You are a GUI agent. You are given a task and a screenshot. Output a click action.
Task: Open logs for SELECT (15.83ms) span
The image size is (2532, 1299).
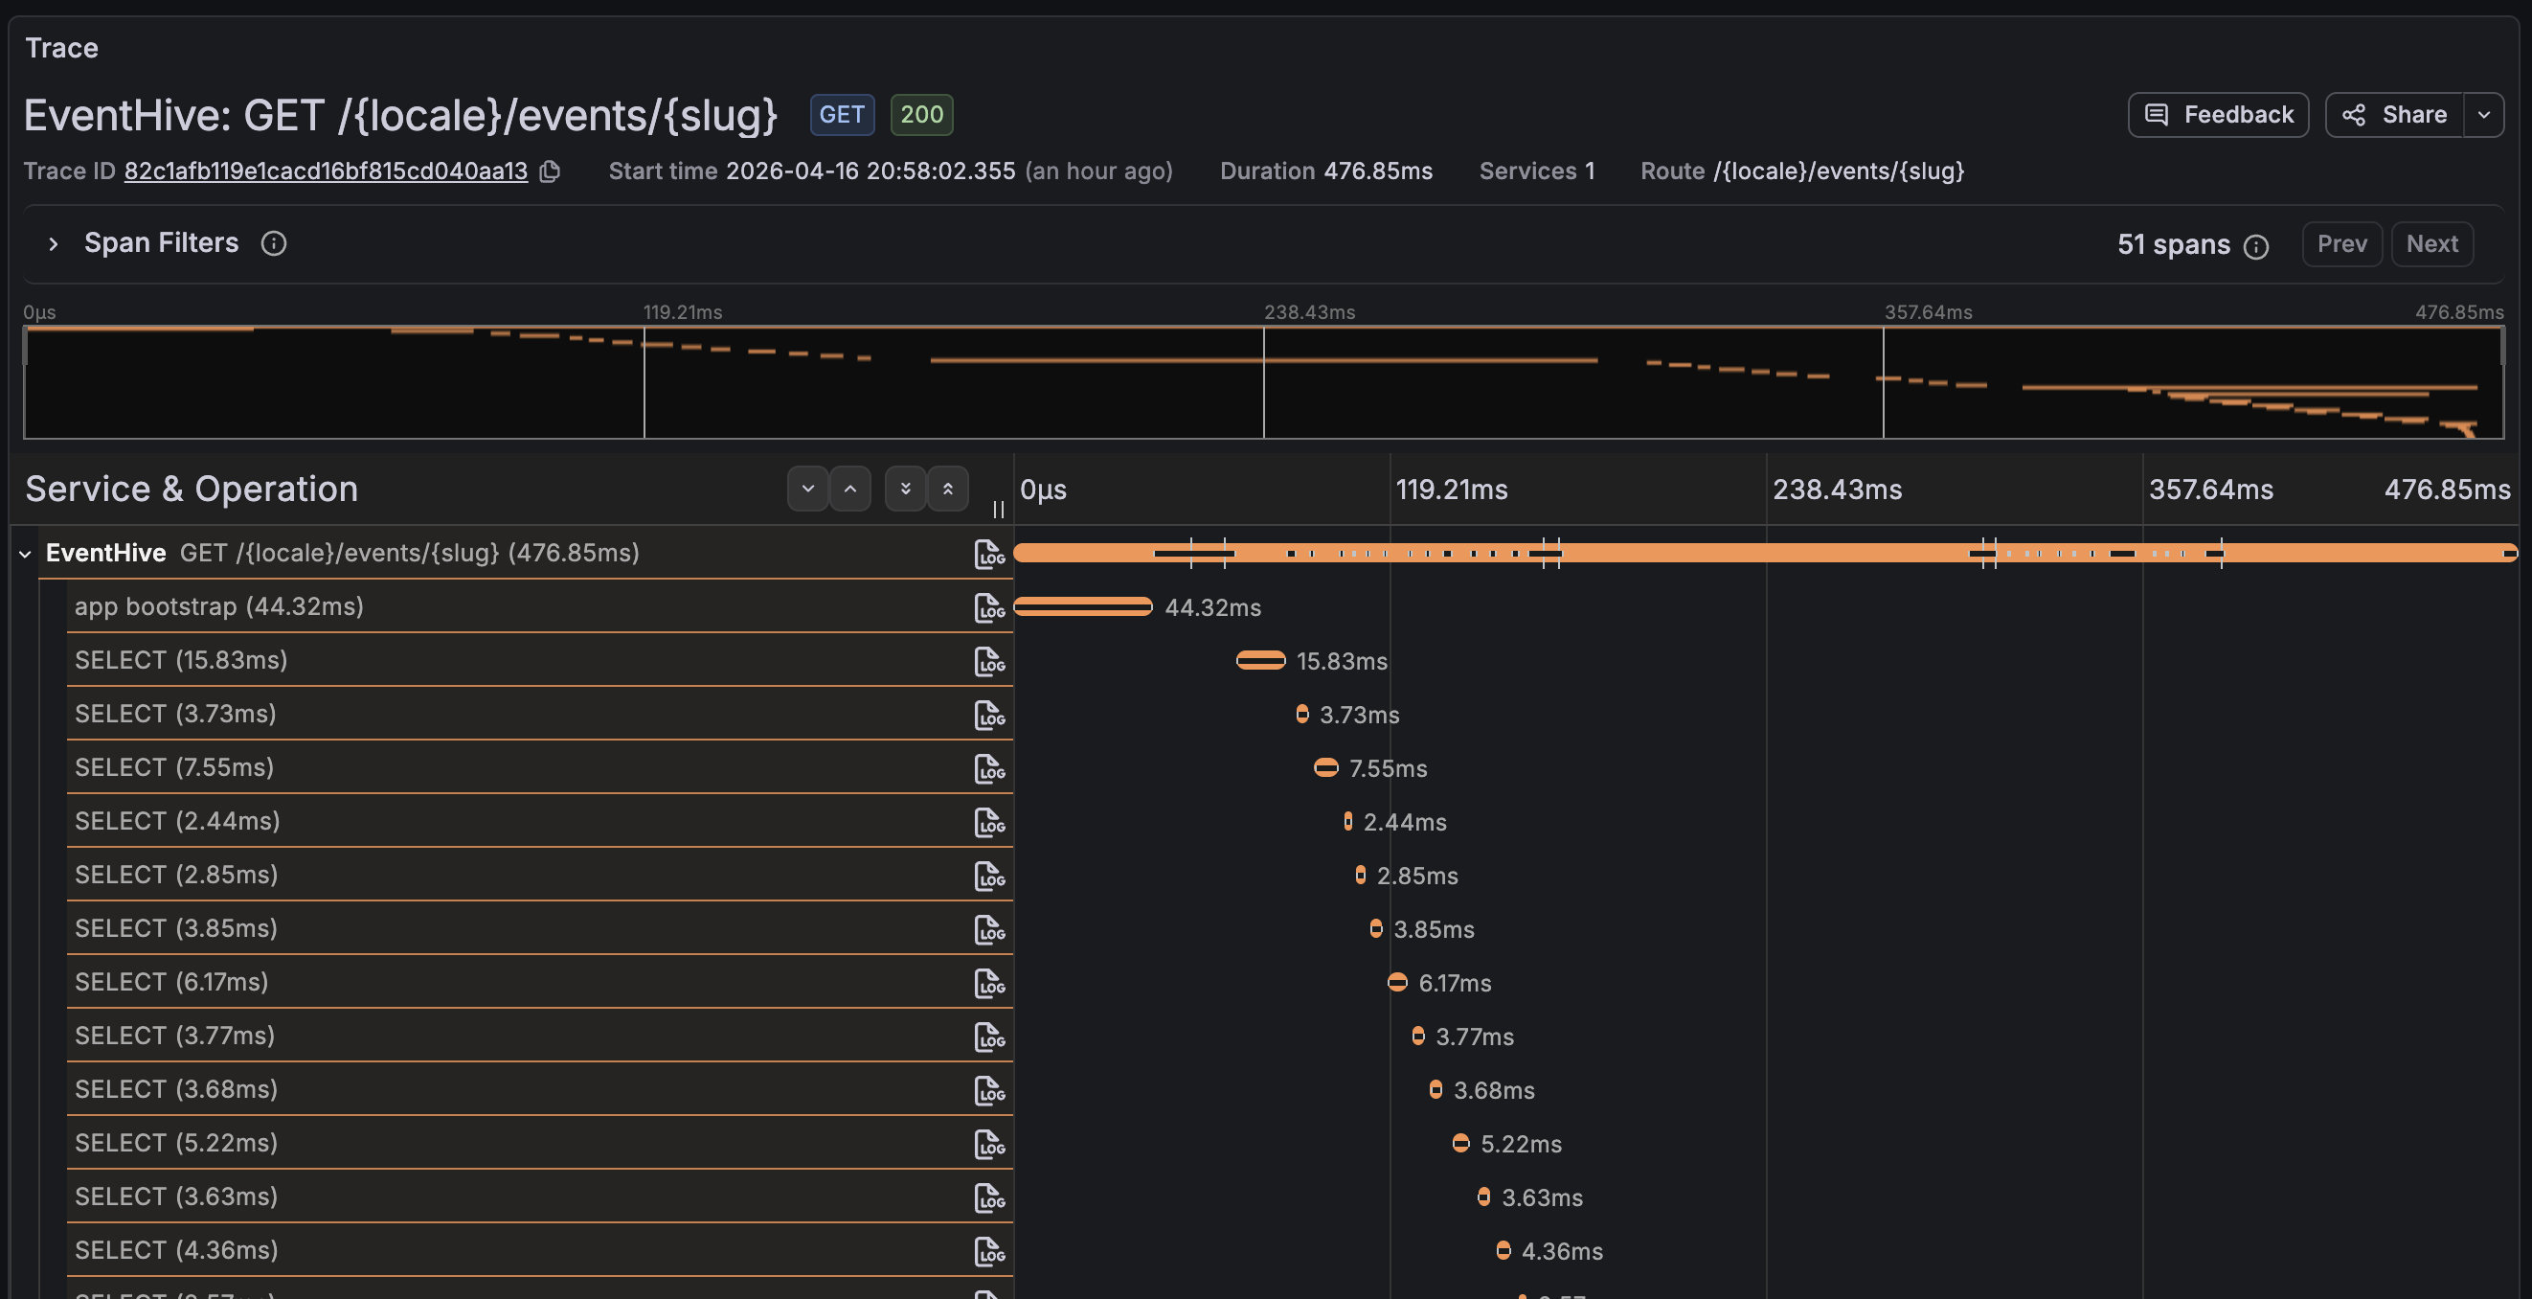989,661
